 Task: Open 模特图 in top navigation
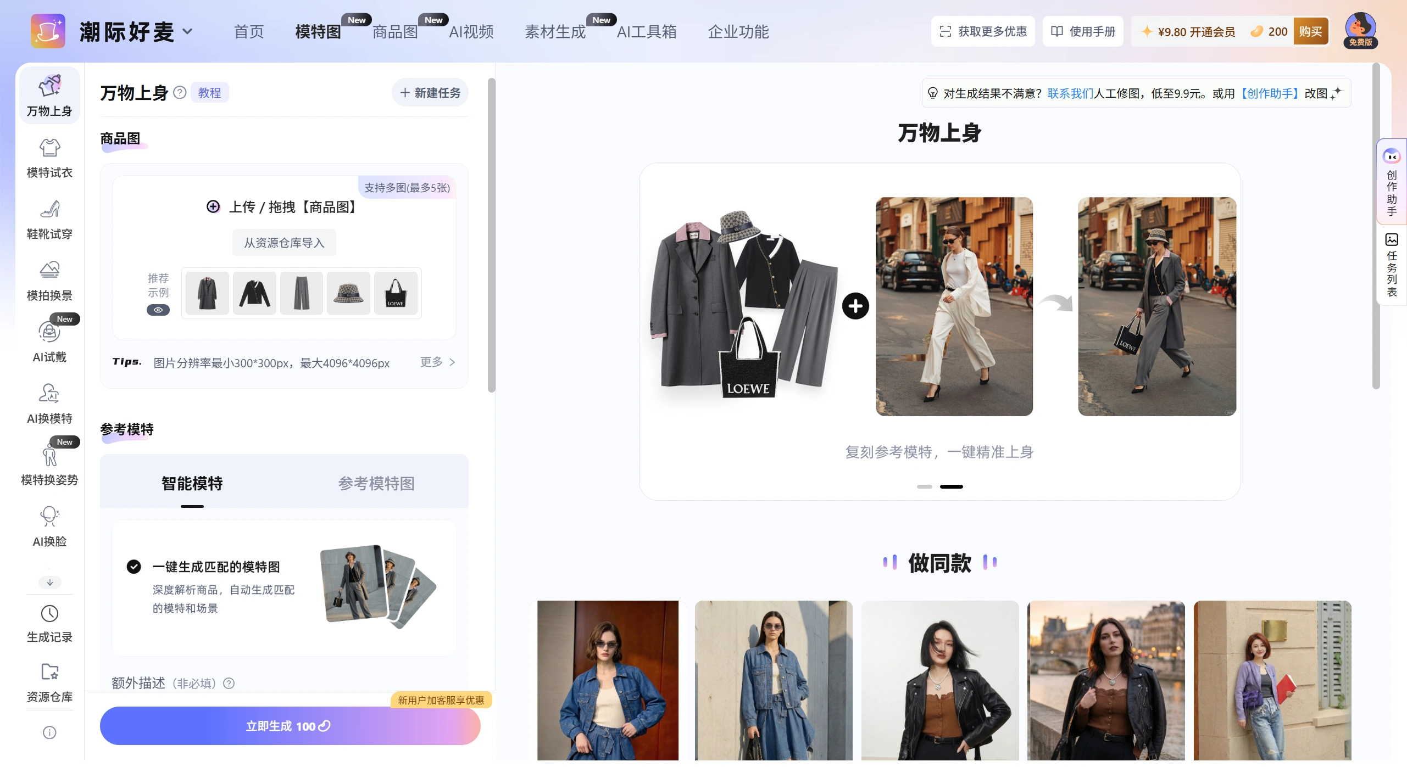point(318,32)
